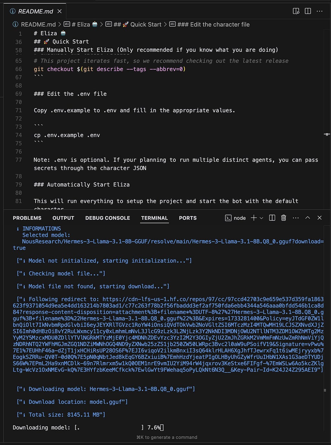Close the README.md editor tab
The image size is (331, 445).
tap(59, 11)
